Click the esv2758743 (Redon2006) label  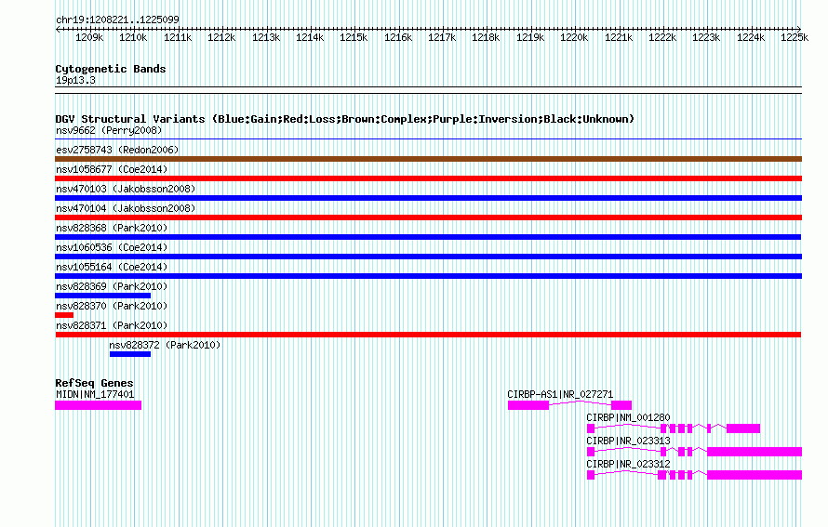(117, 150)
